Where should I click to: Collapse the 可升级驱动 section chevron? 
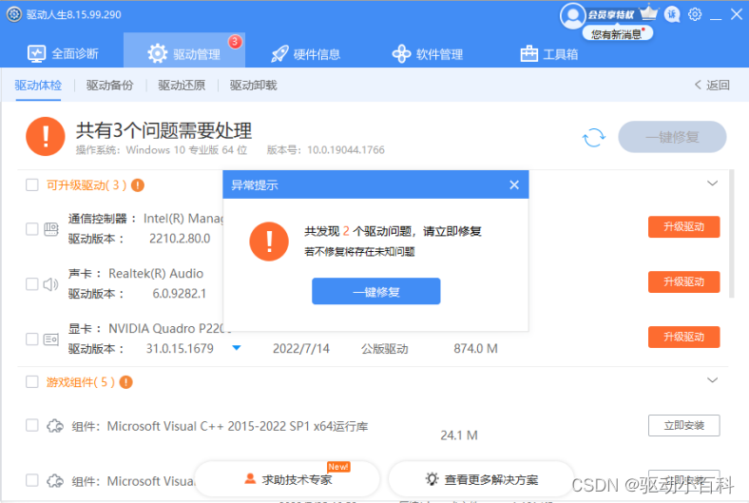[712, 184]
